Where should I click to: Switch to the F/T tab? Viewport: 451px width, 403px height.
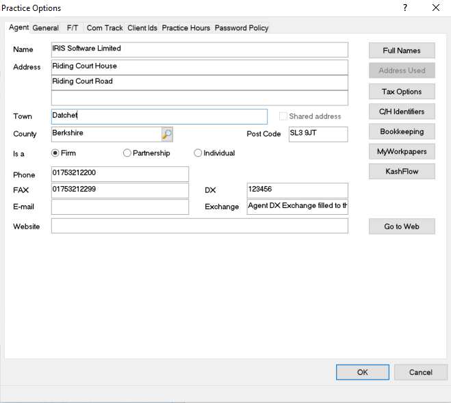72,28
